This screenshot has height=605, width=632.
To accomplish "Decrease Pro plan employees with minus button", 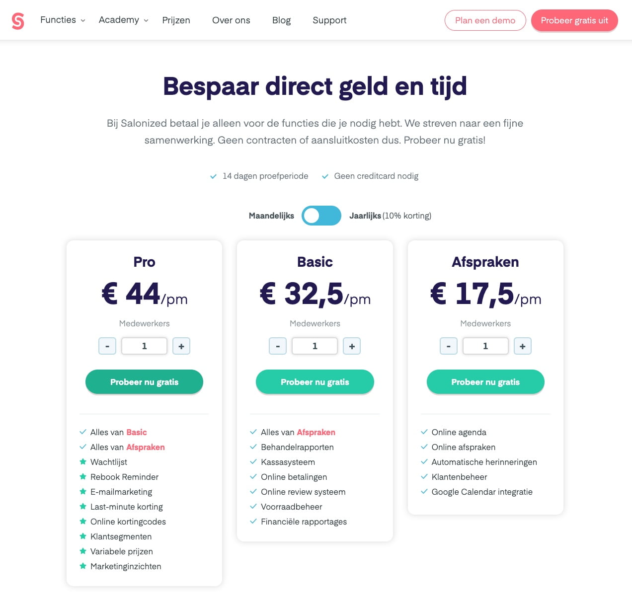I will (107, 346).
